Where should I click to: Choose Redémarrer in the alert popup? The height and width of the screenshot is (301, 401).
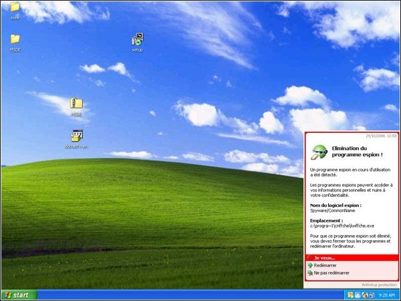[325, 265]
